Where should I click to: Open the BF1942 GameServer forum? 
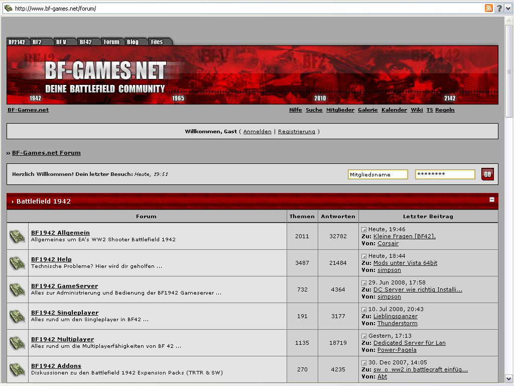tap(65, 286)
